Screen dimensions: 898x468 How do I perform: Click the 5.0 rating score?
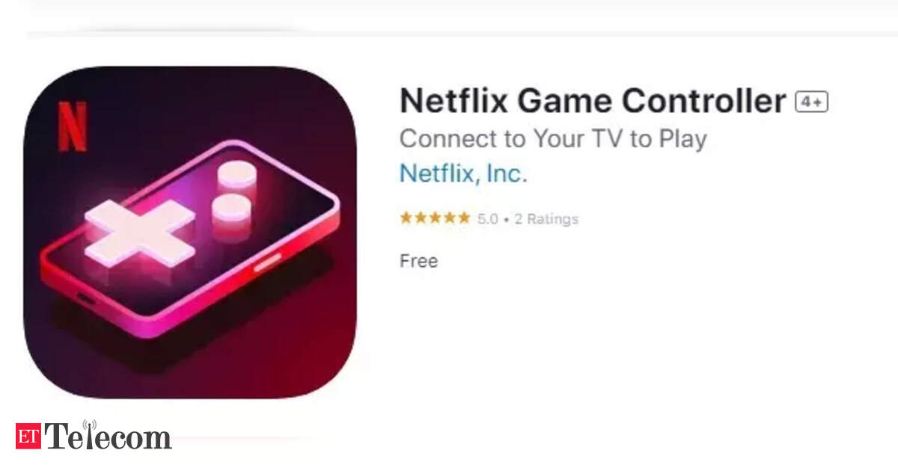click(488, 219)
